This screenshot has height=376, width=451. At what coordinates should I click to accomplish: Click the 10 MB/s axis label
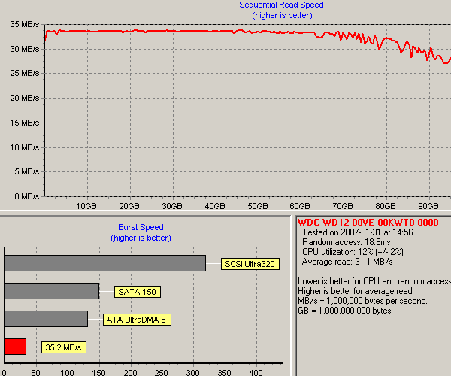tap(25, 147)
